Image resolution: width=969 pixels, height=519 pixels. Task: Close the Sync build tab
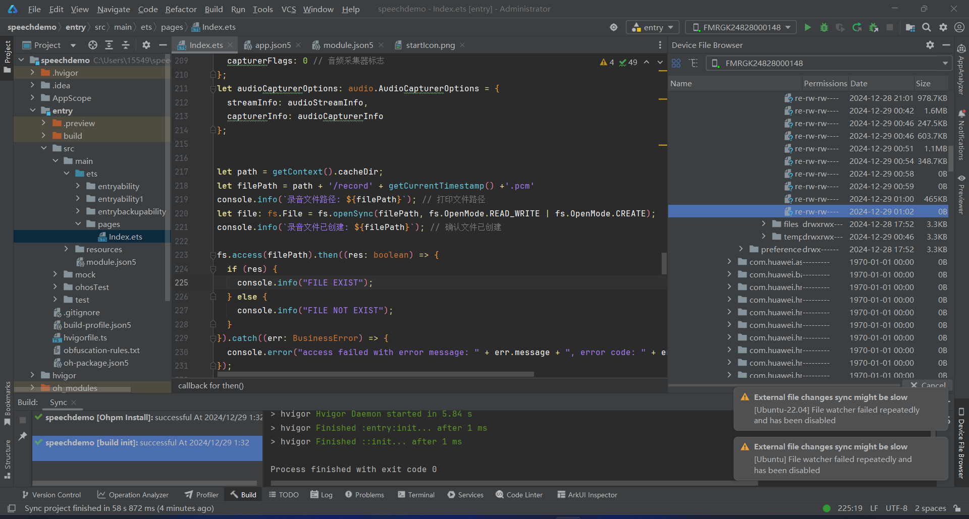pos(74,402)
